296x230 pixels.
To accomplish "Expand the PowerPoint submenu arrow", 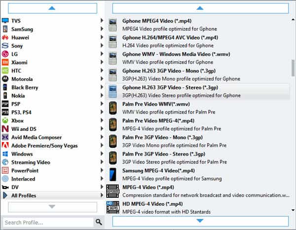I will pos(102,170).
